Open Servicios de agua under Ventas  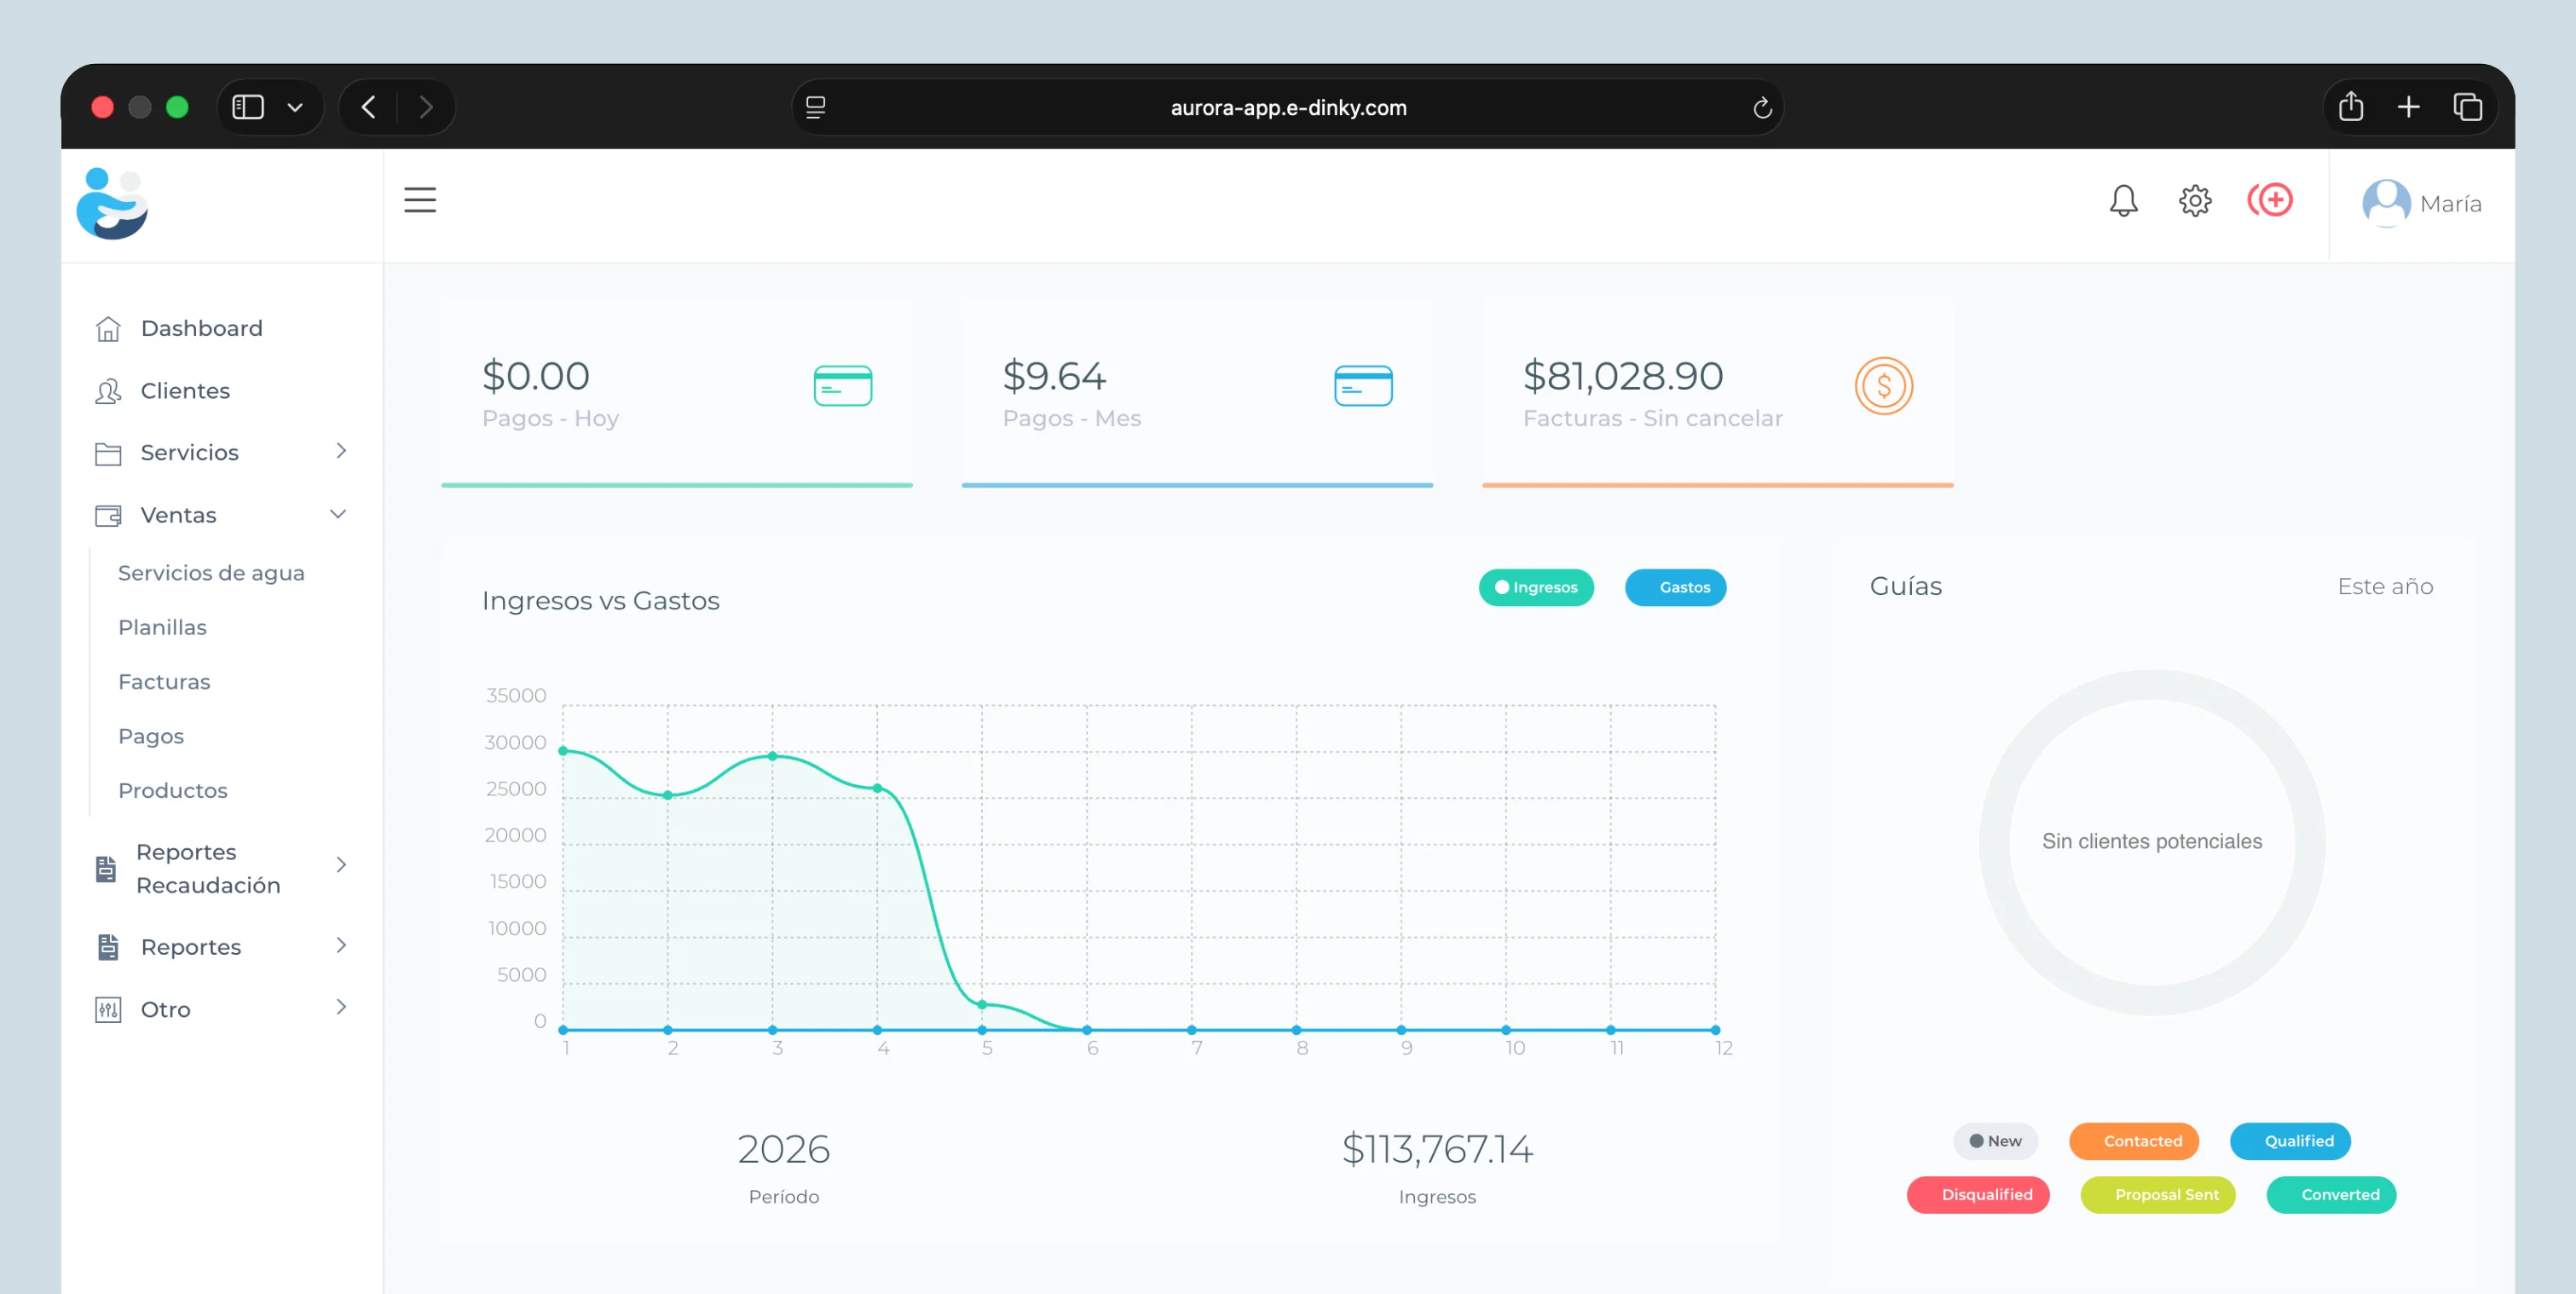[x=211, y=573]
